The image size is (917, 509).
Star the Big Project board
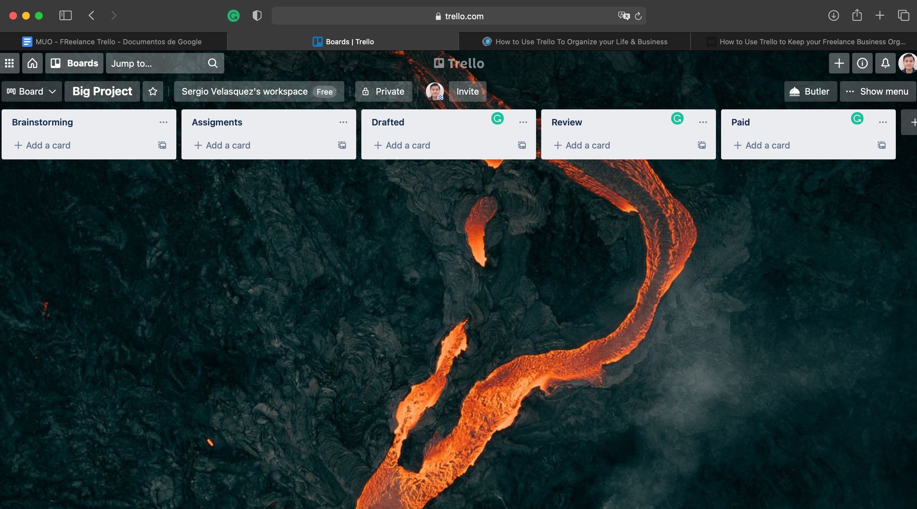153,91
